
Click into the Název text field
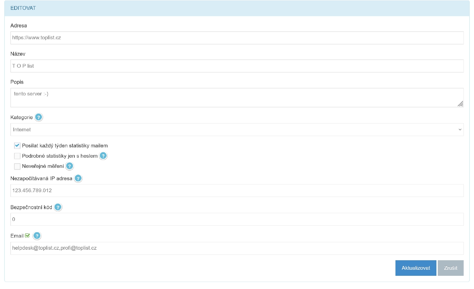[237, 66]
